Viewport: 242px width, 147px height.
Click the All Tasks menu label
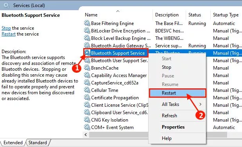click(x=170, y=104)
